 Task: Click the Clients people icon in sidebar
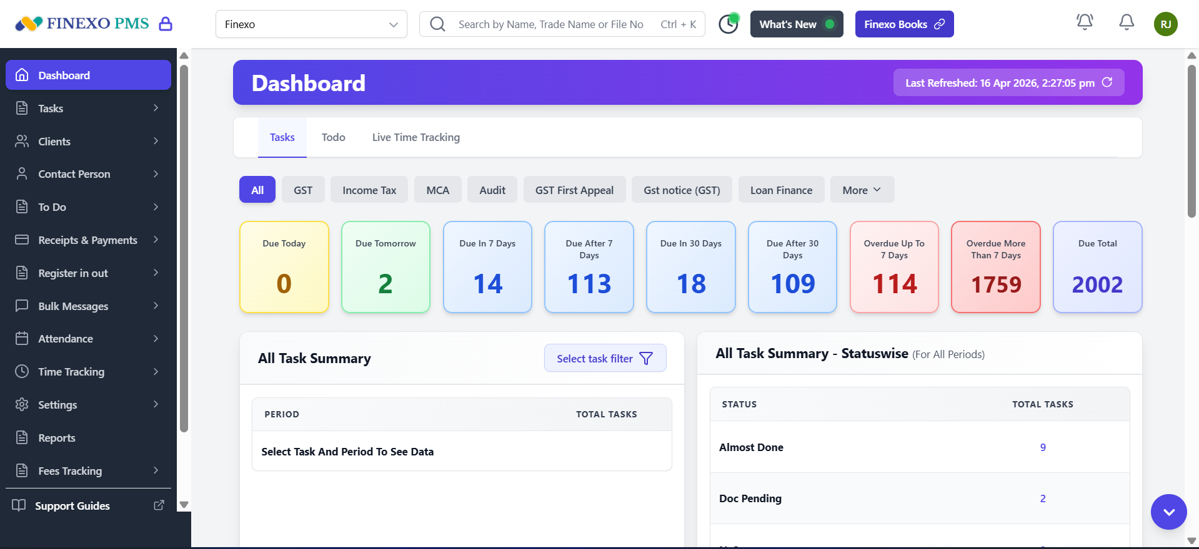(22, 141)
